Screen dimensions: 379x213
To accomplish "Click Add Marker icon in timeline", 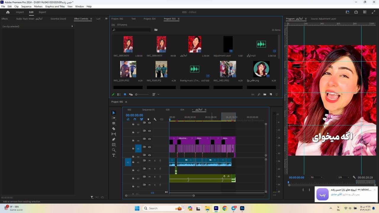I will (x=148, y=119).
